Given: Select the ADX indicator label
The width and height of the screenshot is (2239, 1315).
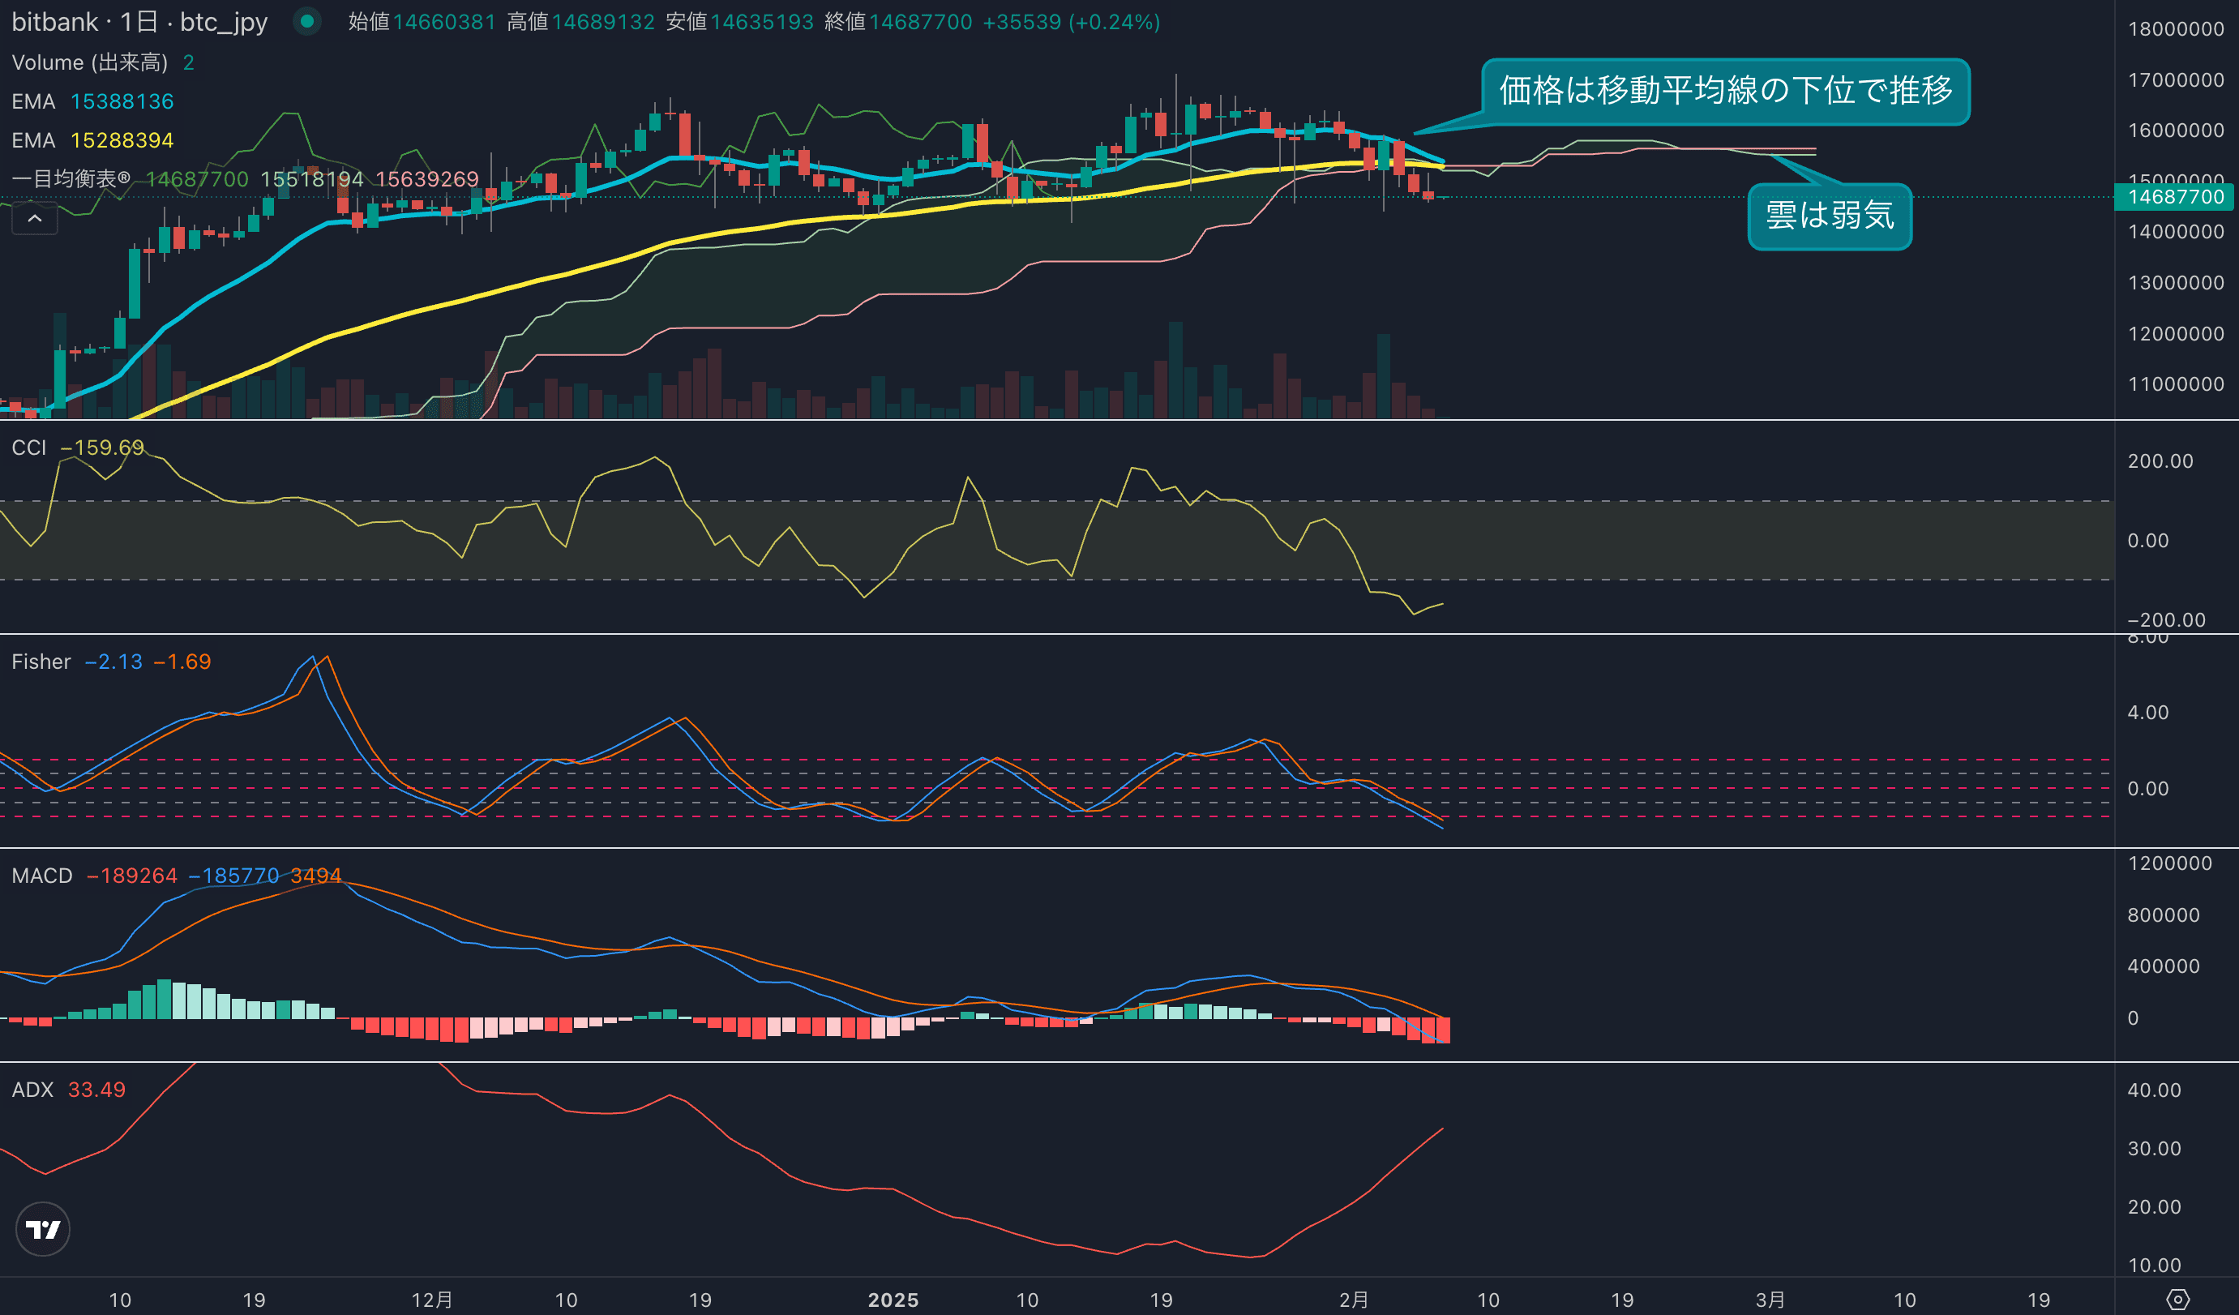Looking at the screenshot, I should [32, 1090].
